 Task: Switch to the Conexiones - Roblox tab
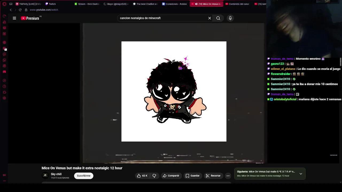tap(174, 4)
